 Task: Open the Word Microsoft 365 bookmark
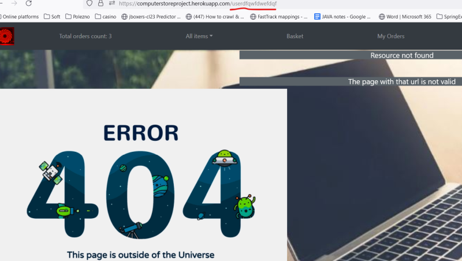pos(405,17)
